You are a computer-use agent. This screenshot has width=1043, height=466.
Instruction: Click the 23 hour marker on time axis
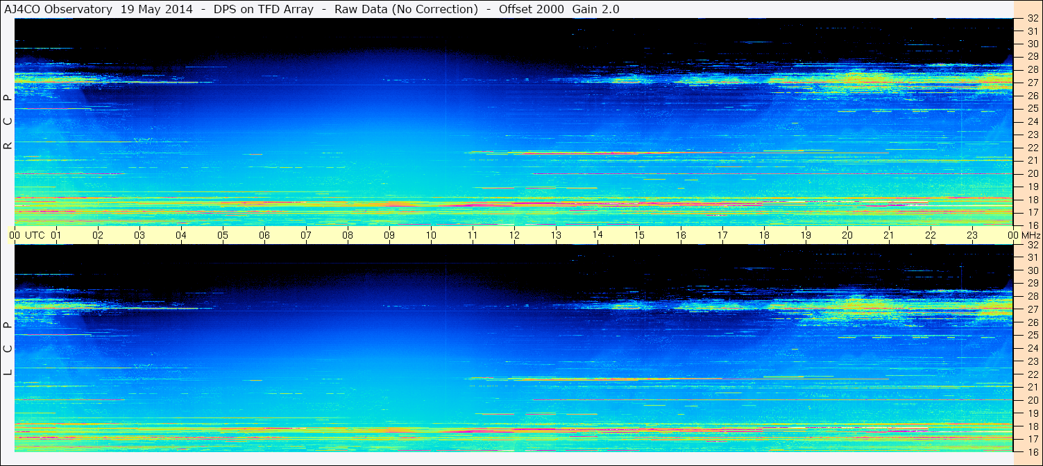click(972, 235)
